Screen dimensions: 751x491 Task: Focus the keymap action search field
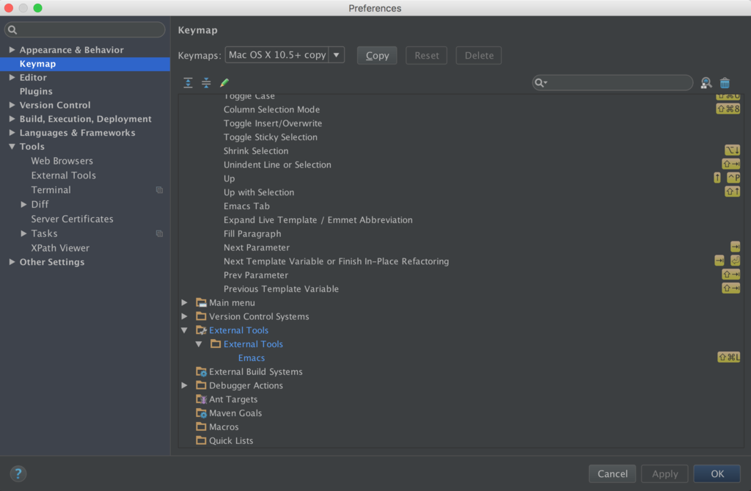click(x=612, y=83)
